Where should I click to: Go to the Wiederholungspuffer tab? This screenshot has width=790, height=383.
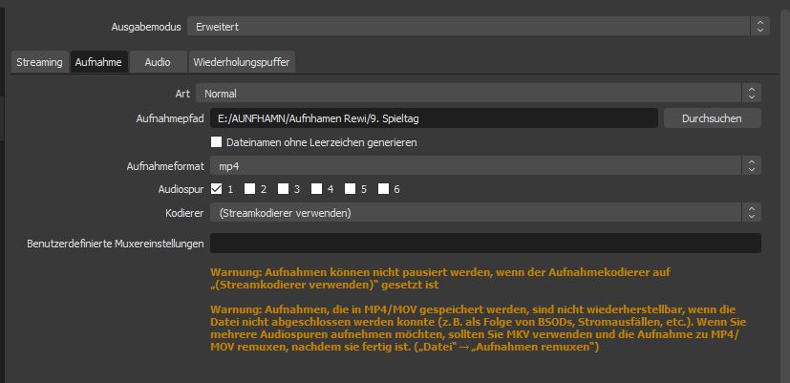click(240, 62)
